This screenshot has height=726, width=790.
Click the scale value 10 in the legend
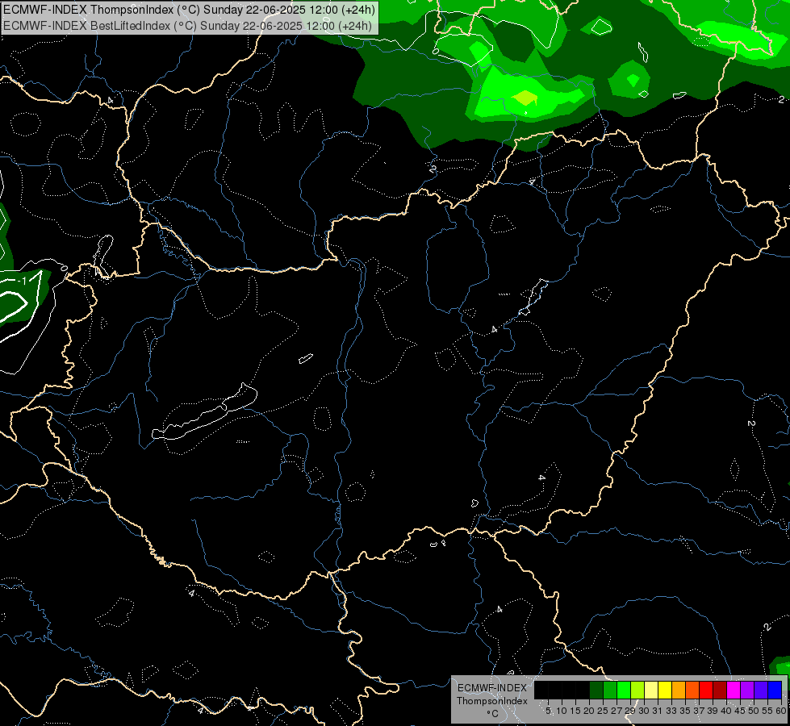[562, 711]
